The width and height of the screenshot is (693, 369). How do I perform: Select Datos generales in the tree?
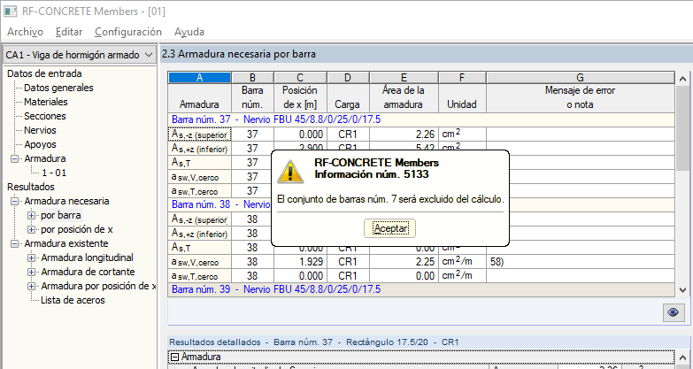point(58,88)
